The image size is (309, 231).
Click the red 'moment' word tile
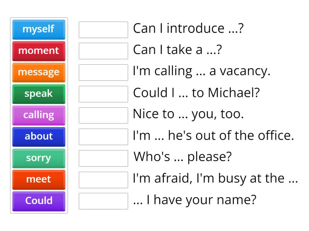click(39, 51)
